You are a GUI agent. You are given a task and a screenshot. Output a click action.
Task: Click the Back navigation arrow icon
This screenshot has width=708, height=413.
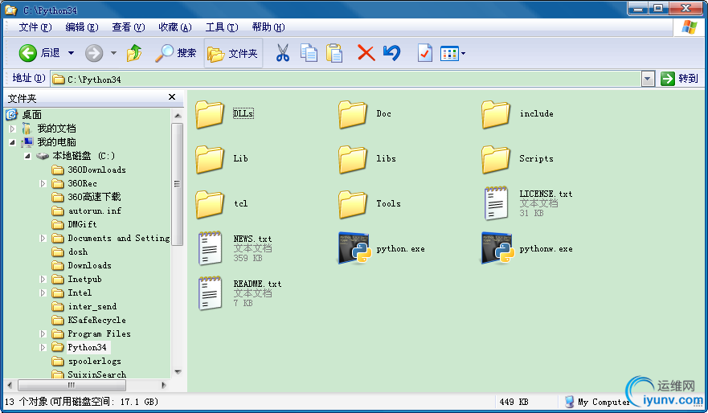coord(27,53)
